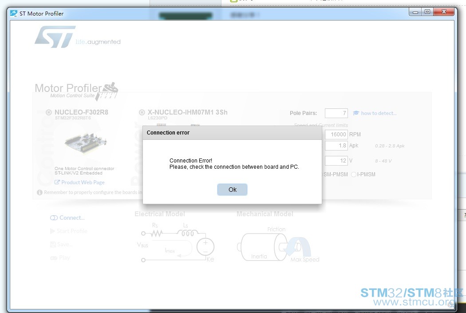Open the how to detect... help link
Viewport: 466px width, 313px height.
[379, 113]
